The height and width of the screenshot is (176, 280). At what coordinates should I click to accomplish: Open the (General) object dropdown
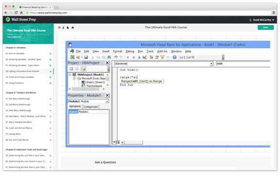pos(211,64)
